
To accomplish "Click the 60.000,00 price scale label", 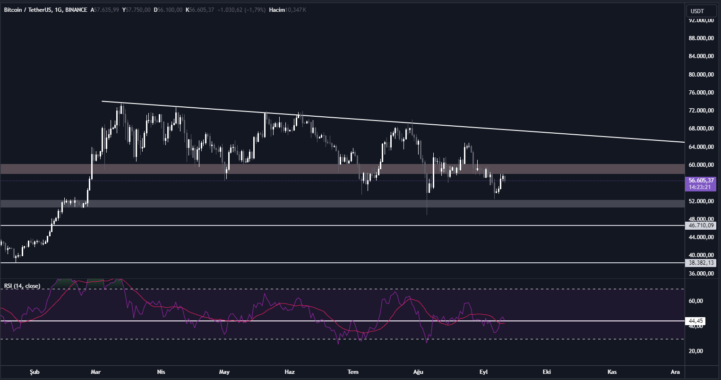I will tap(701, 165).
